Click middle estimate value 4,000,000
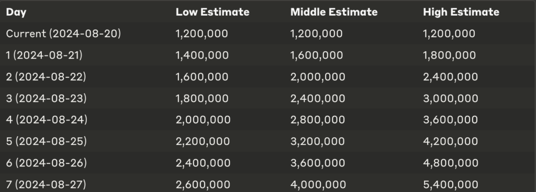 (318, 185)
